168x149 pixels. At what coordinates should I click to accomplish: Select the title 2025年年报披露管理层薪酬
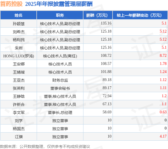pos(59,4)
